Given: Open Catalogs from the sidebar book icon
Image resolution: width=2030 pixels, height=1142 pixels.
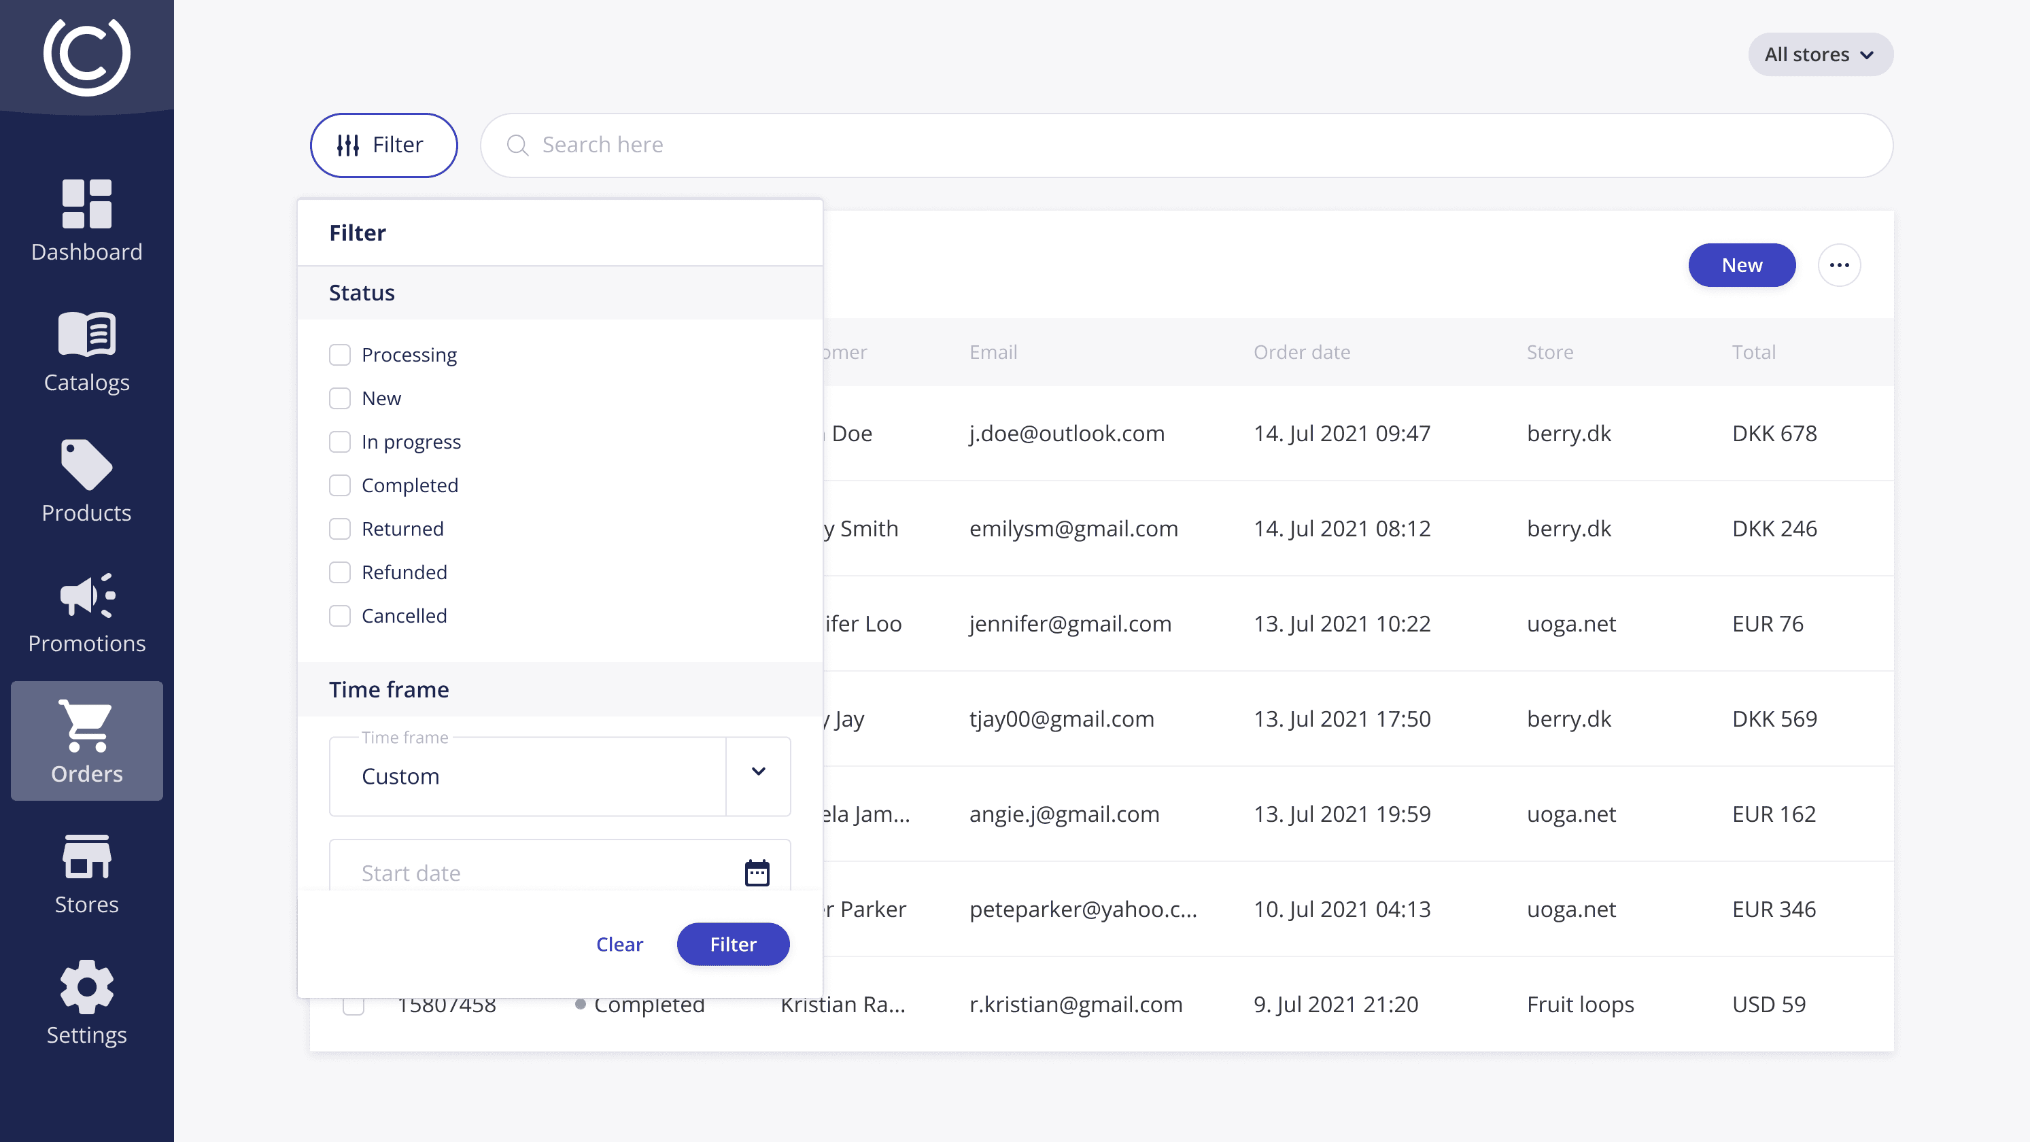Looking at the screenshot, I should (x=87, y=334).
